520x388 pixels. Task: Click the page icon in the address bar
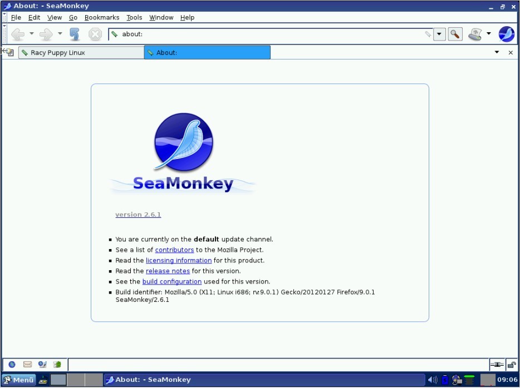[115, 34]
